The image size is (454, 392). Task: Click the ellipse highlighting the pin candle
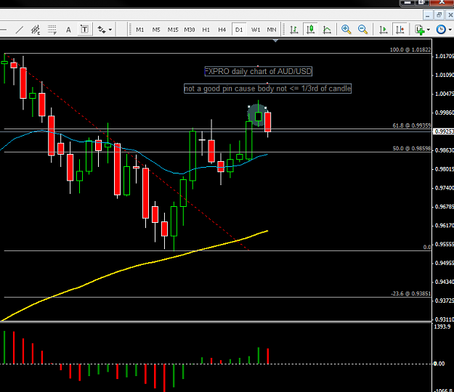[257, 116]
